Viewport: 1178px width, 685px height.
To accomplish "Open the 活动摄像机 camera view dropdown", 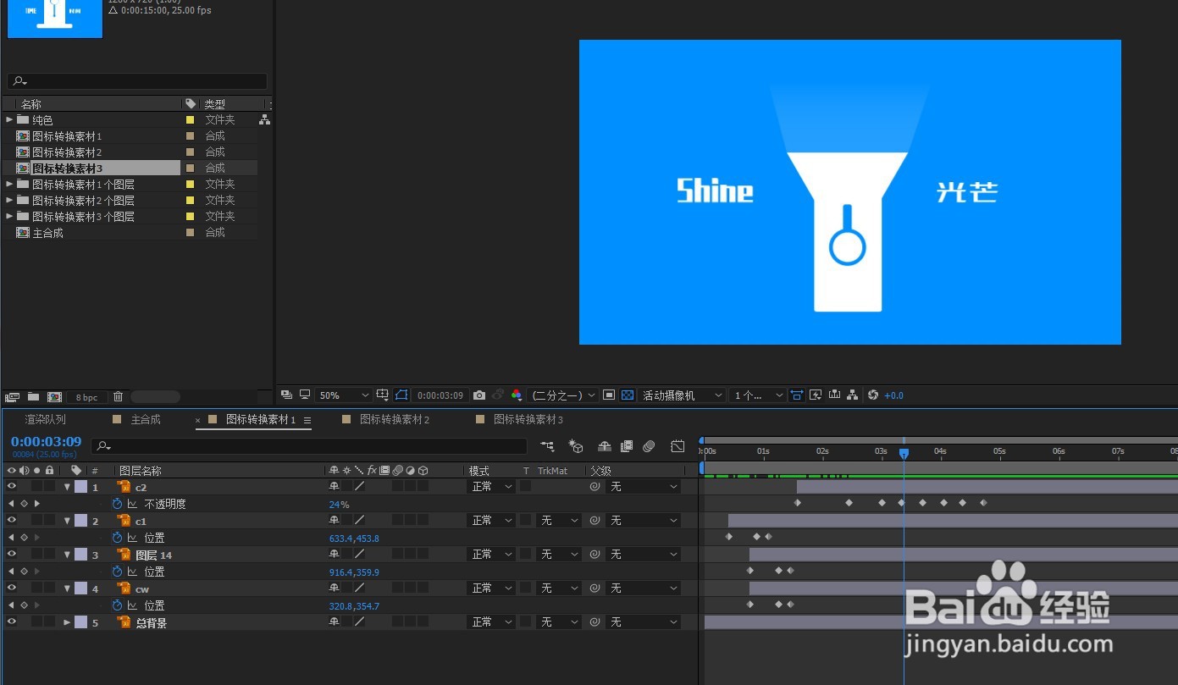I will pyautogui.click(x=683, y=395).
